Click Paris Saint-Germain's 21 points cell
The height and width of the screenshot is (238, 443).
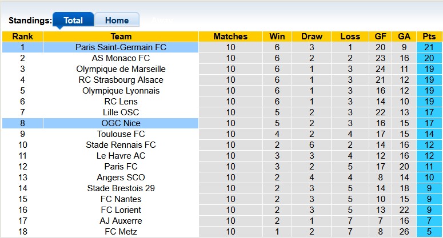429,47
